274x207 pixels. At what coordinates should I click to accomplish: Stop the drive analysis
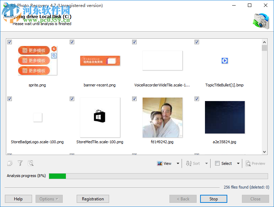214,199
